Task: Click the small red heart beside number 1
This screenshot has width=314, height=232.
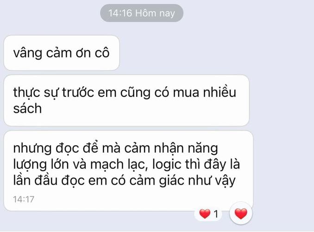Action: pos(205,214)
